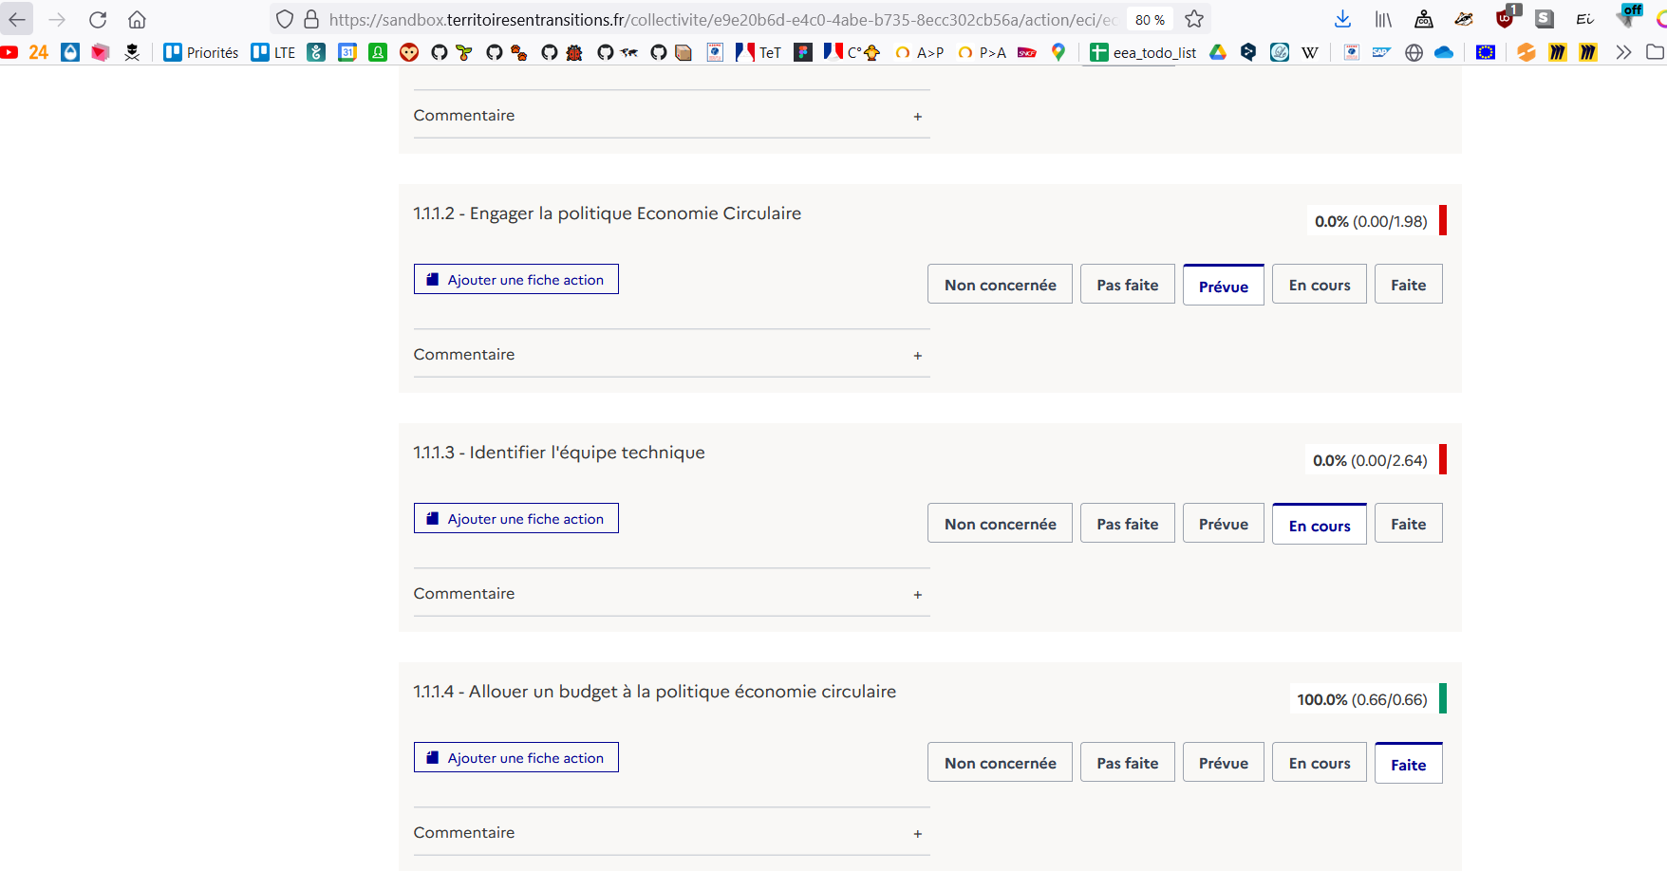
Task: Open the LTE bookmarks folder
Action: pyautogui.click(x=273, y=53)
